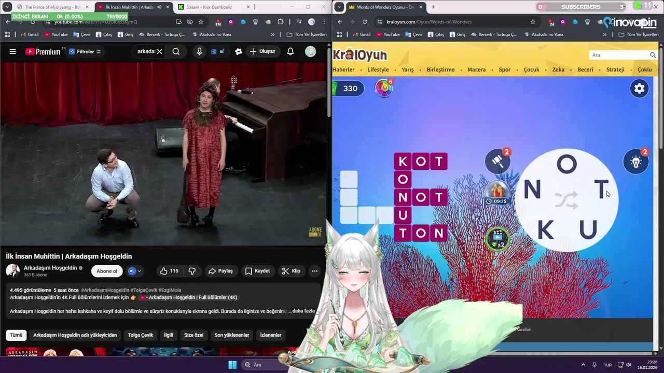Use the hammer power-up in the game
Image resolution: width=664 pixels, height=373 pixels.
pyautogui.click(x=497, y=161)
